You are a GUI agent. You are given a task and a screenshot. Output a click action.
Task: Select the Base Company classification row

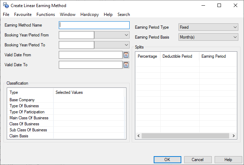[x=66, y=100]
